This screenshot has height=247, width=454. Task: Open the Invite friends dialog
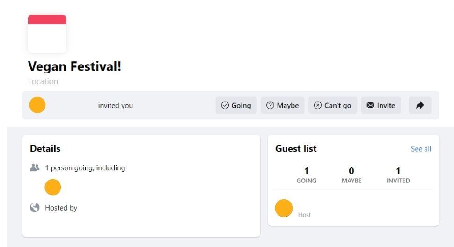click(x=381, y=105)
